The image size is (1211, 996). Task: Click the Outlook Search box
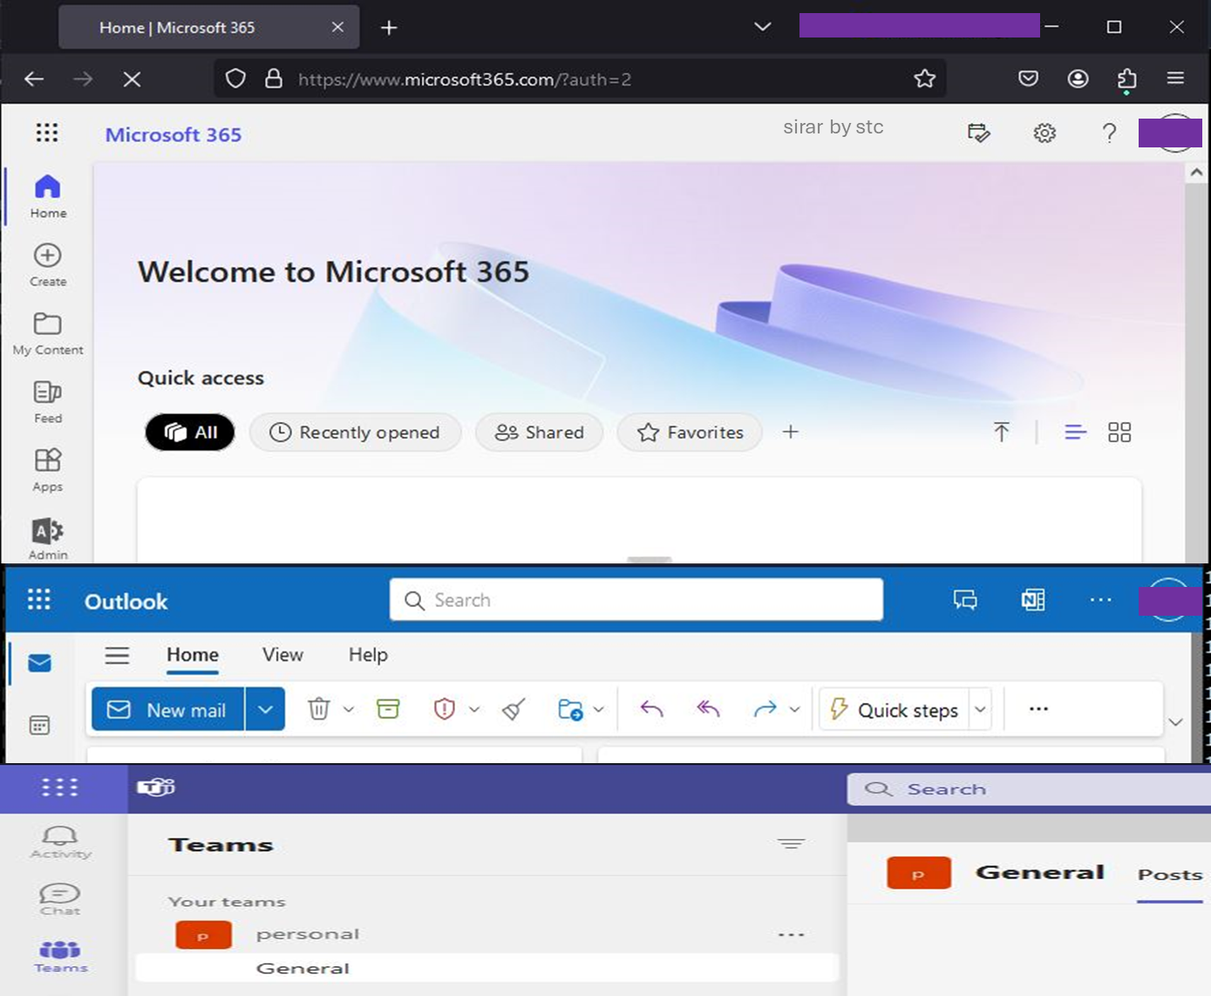coord(636,600)
